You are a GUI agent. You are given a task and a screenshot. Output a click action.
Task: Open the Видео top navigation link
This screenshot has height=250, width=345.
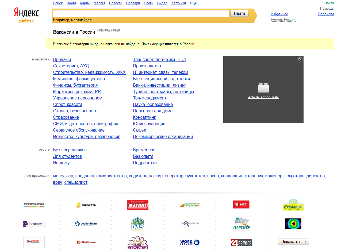162,3
